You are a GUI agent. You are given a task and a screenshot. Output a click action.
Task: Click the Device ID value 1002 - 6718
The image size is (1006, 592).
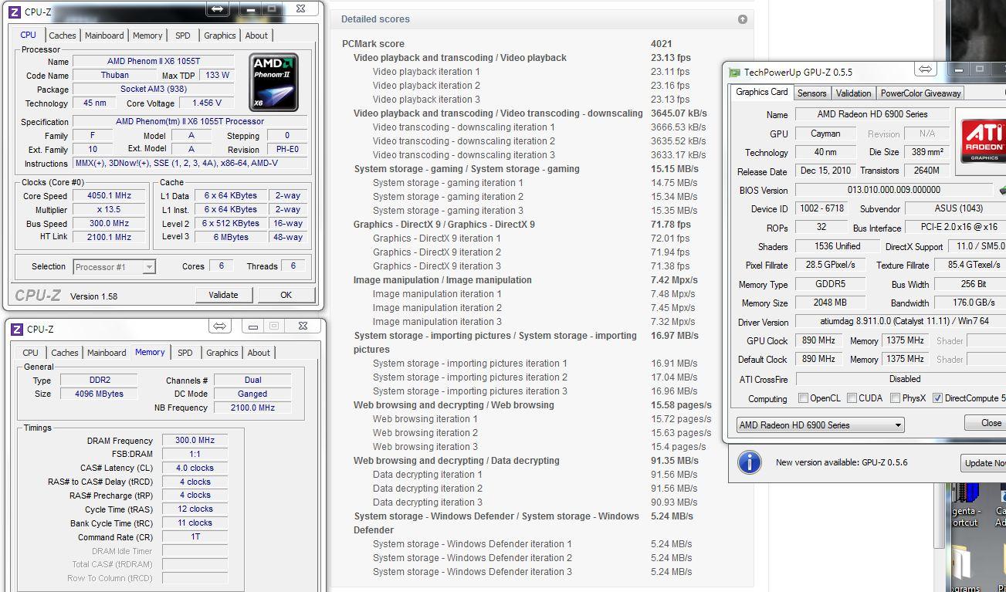[821, 208]
